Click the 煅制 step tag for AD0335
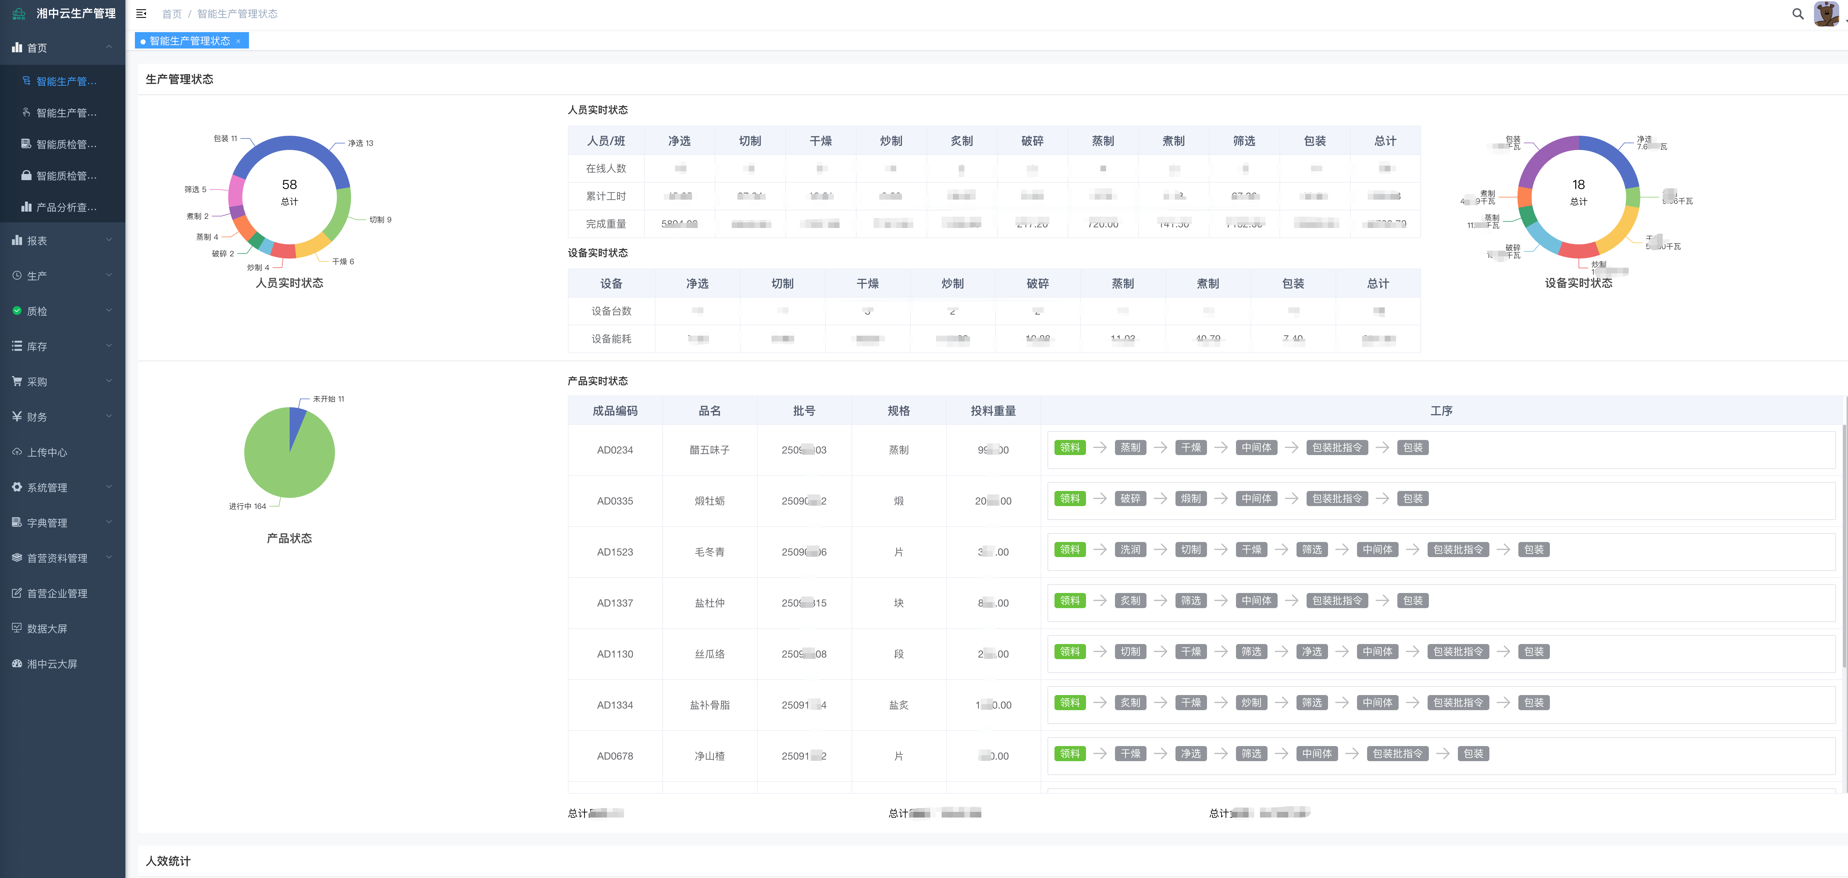1848x878 pixels. coord(1190,498)
